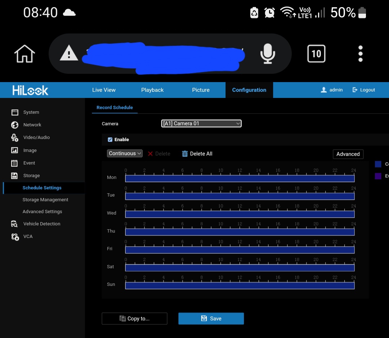This screenshot has height=338, width=389.
Task: Click the browser home icon
Action: 24,54
